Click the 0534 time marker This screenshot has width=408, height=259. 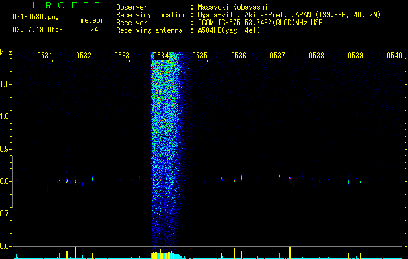[161, 56]
